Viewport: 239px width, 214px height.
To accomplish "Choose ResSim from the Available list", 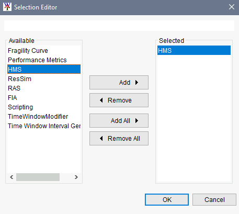I will coord(44,79).
